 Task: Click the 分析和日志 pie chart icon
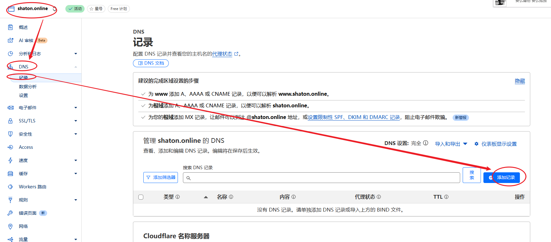tap(10, 54)
